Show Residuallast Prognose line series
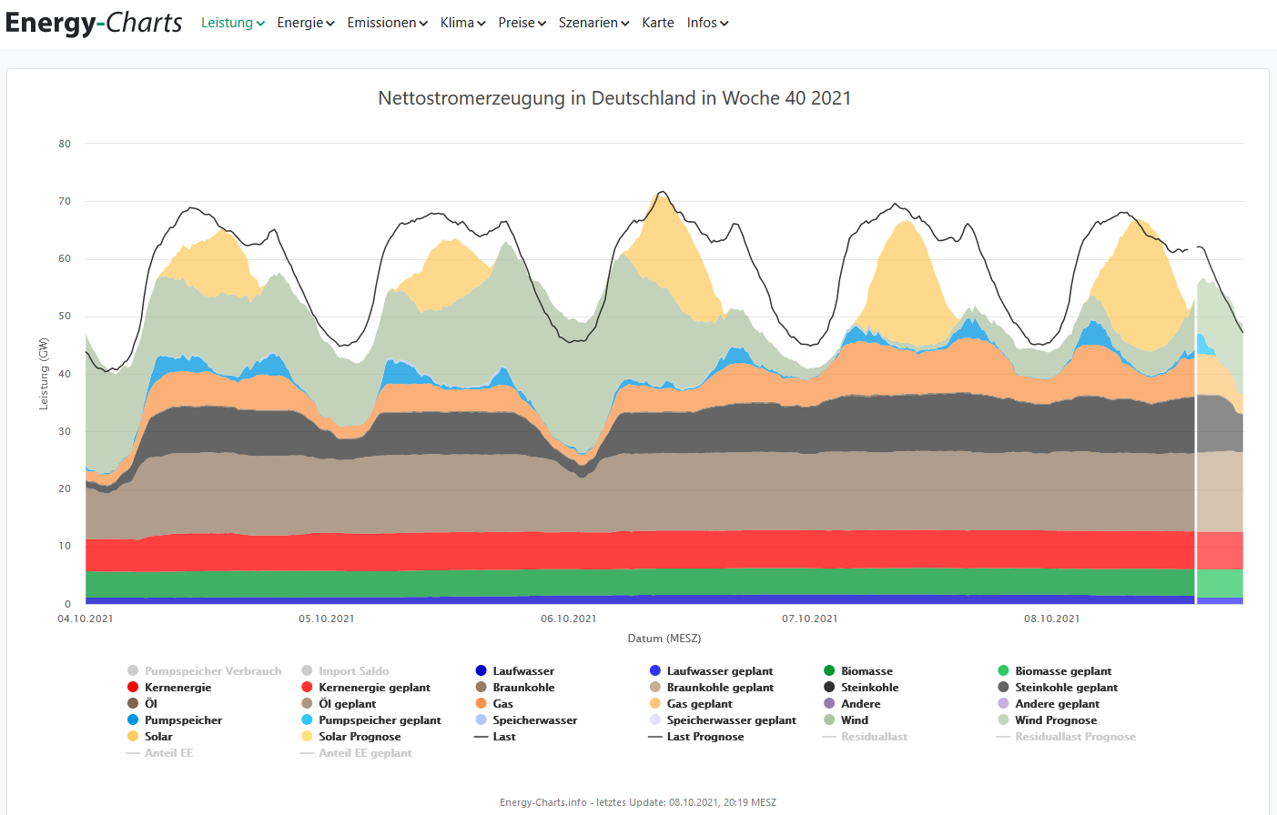 tap(1066, 737)
